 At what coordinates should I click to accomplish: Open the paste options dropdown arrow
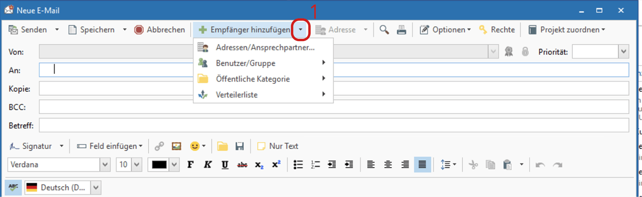pos(521,165)
